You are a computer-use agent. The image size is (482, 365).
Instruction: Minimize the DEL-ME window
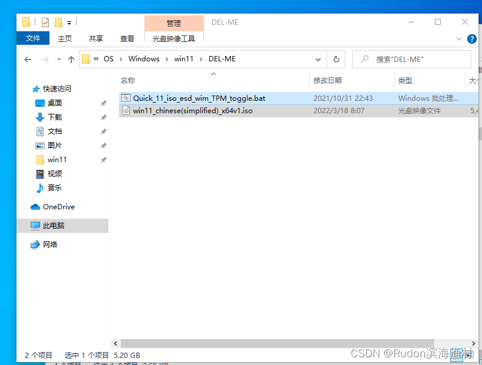411,22
